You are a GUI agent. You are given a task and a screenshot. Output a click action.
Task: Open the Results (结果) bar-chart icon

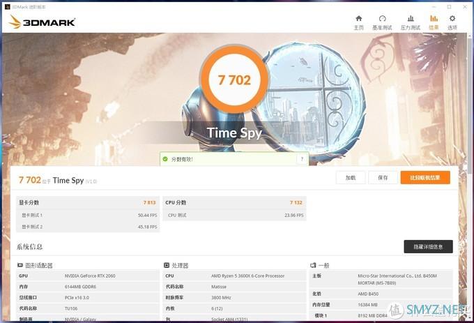click(434, 18)
